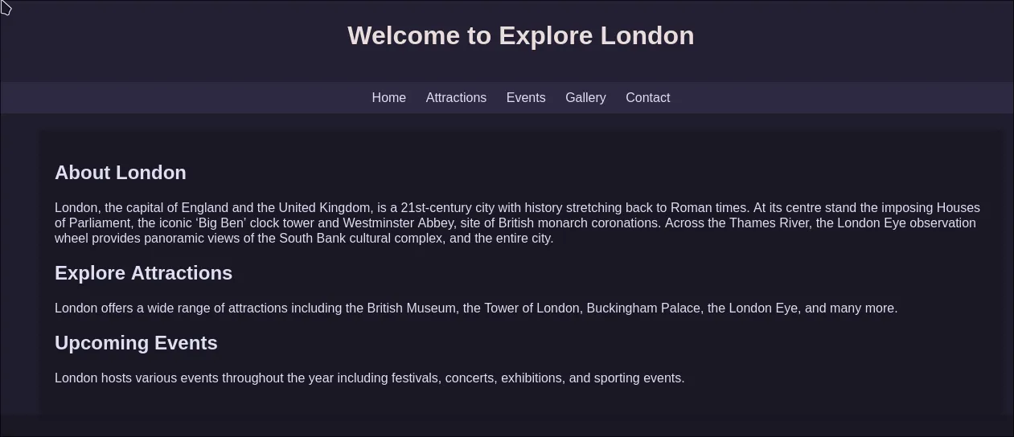Screen dimensions: 1014x437
Task: Open the Gallery nav item
Action: [585, 97]
